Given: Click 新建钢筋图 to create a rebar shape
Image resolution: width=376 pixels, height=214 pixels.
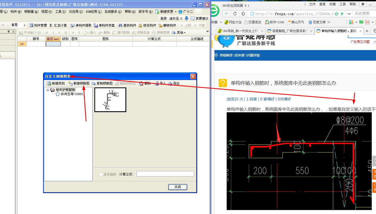Looking at the screenshot, I should pos(79,83).
